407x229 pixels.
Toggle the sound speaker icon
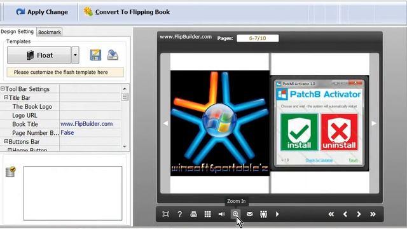[x=221, y=214]
